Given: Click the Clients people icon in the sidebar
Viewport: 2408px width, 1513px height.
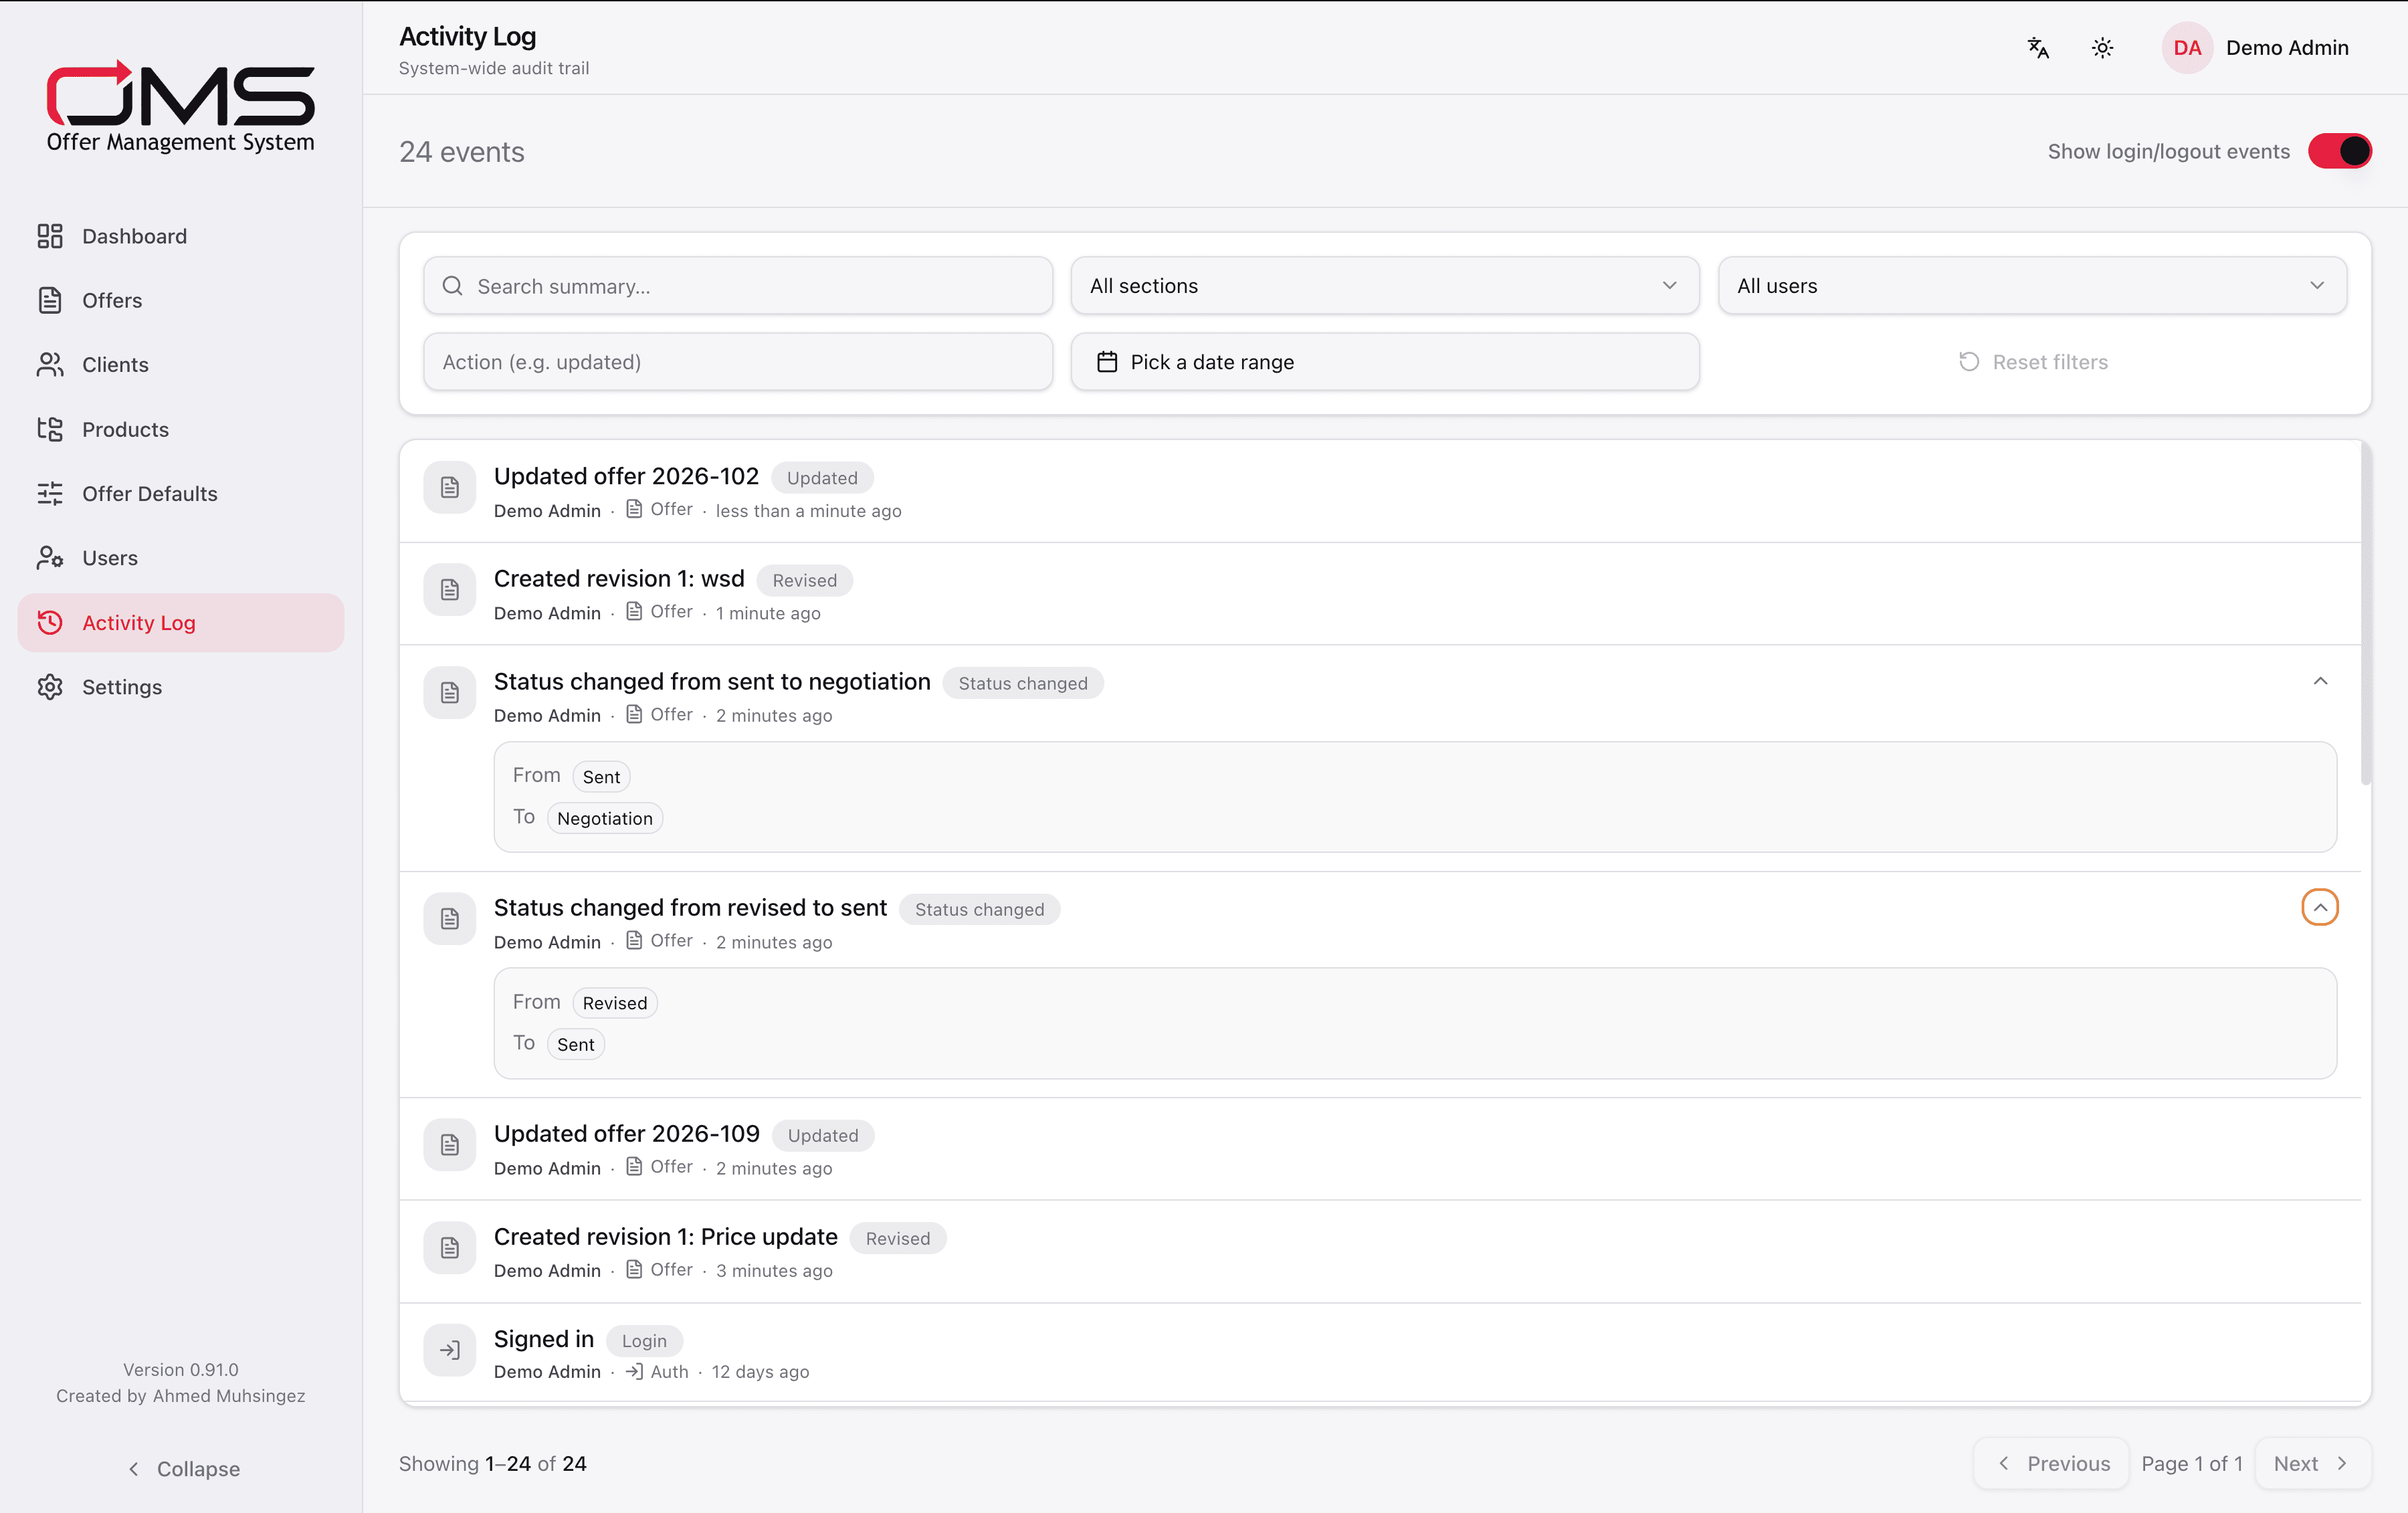Looking at the screenshot, I should coord(50,365).
